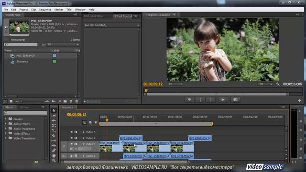Mute Audio 1 track speaker
Image resolution: width=306 pixels, height=172 pixels.
[72, 156]
